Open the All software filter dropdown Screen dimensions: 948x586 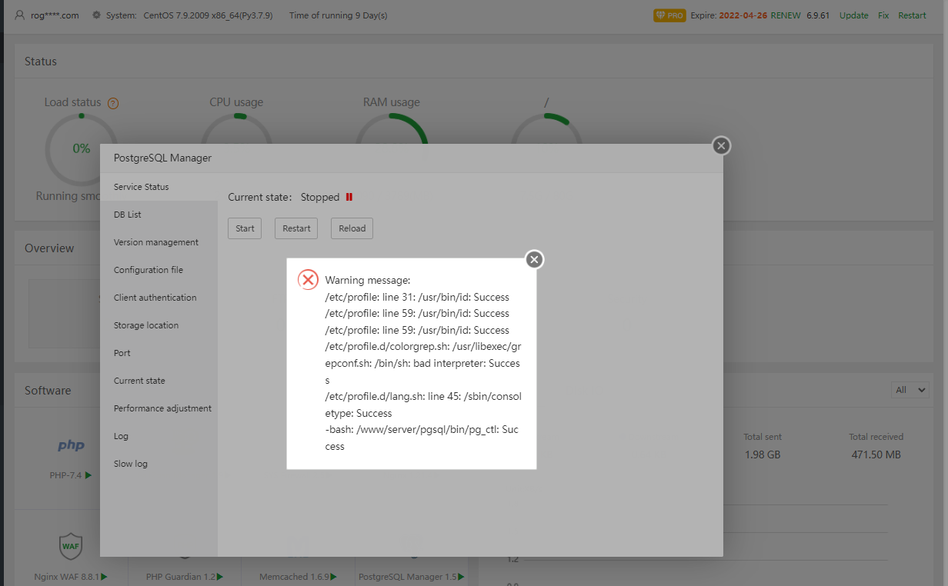click(910, 390)
